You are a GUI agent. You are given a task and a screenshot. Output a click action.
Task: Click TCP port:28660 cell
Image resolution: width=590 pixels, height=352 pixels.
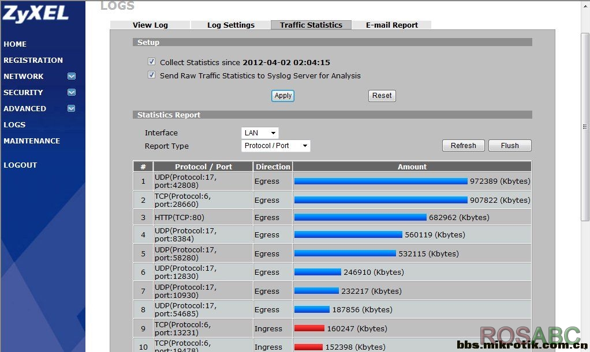[203, 200]
